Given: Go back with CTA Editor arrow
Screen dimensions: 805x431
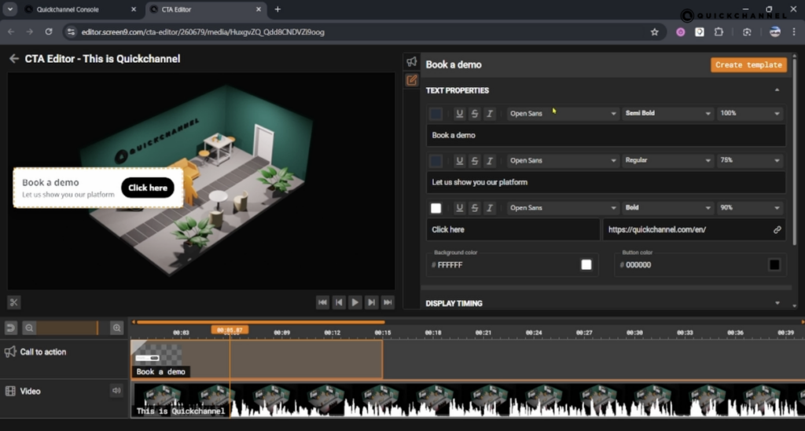Looking at the screenshot, I should pos(14,59).
